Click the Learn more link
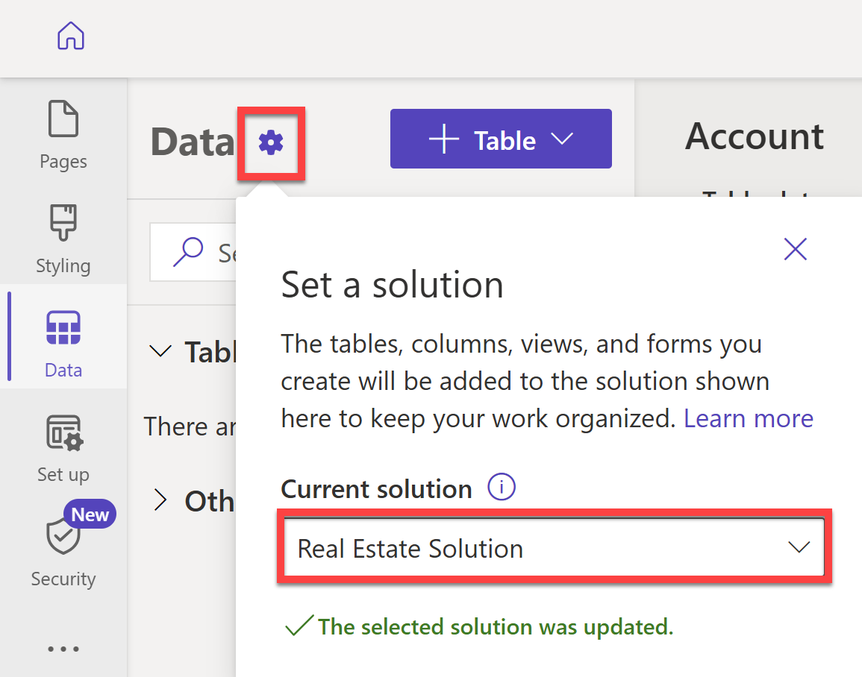Viewport: 862px width, 677px height. tap(749, 418)
